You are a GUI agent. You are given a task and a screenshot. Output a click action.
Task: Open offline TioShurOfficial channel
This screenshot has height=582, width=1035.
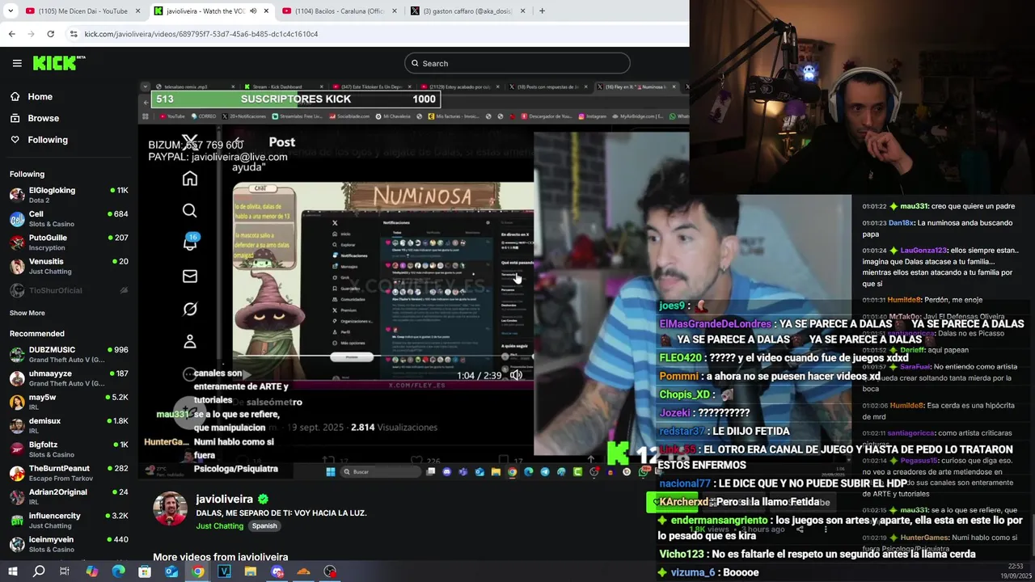69,290
